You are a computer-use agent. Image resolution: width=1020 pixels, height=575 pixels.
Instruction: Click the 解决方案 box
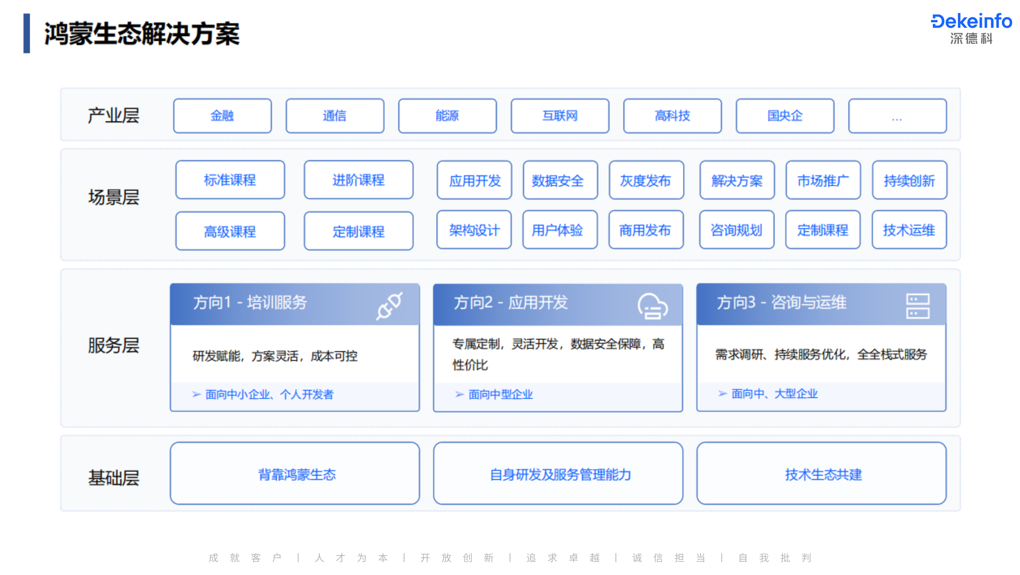(737, 180)
